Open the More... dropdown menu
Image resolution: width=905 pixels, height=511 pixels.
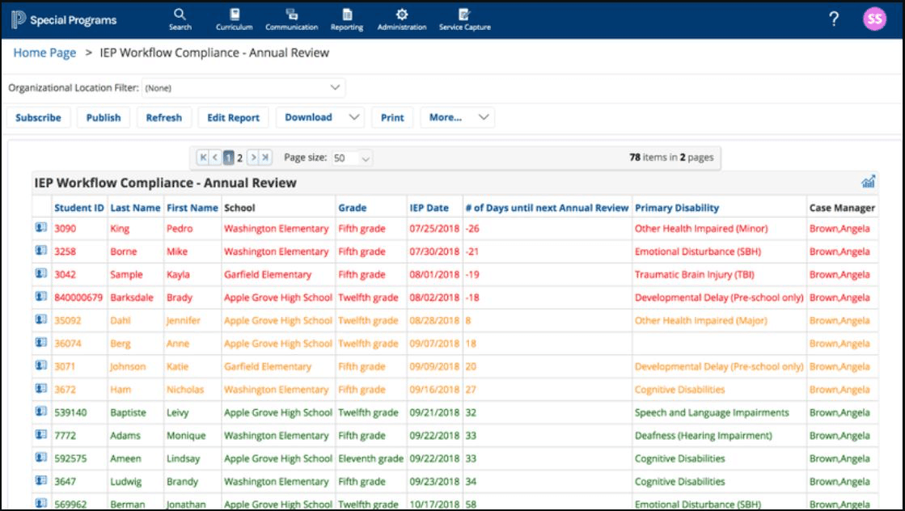(x=484, y=117)
